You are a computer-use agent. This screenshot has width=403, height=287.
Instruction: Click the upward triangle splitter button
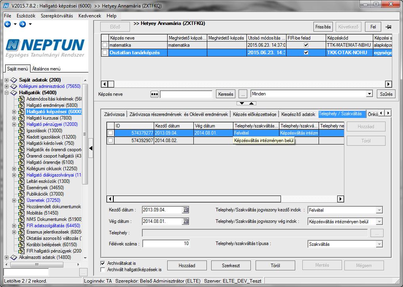coord(251,103)
